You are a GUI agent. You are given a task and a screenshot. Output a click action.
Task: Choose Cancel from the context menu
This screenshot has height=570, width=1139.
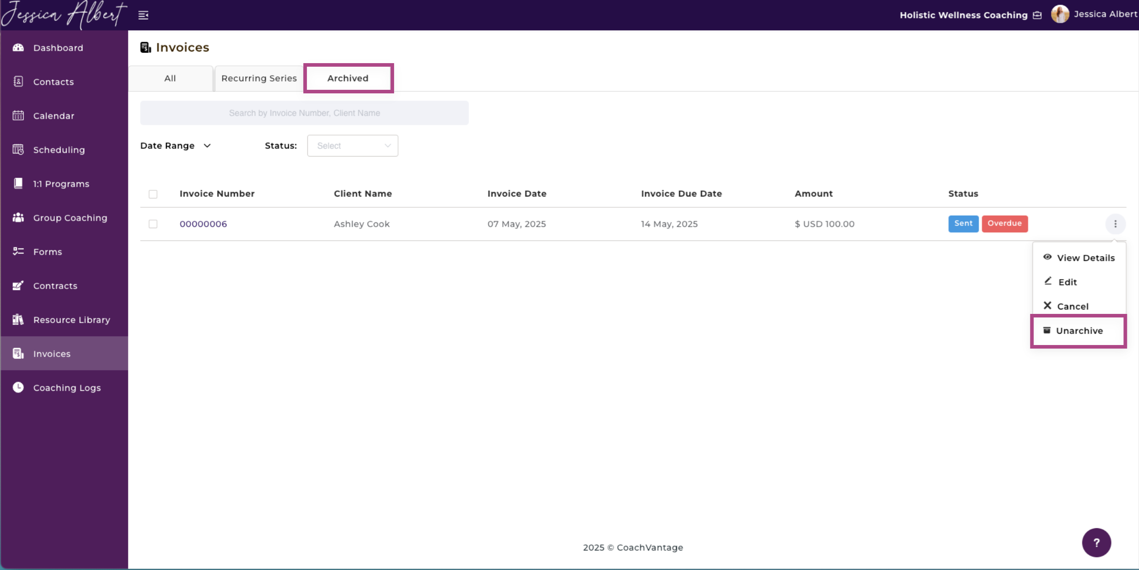tap(1079, 306)
